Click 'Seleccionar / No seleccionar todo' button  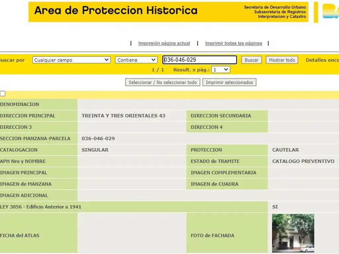pyautogui.click(x=163, y=82)
